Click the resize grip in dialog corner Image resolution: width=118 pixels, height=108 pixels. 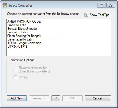pyautogui.click(x=114, y=104)
